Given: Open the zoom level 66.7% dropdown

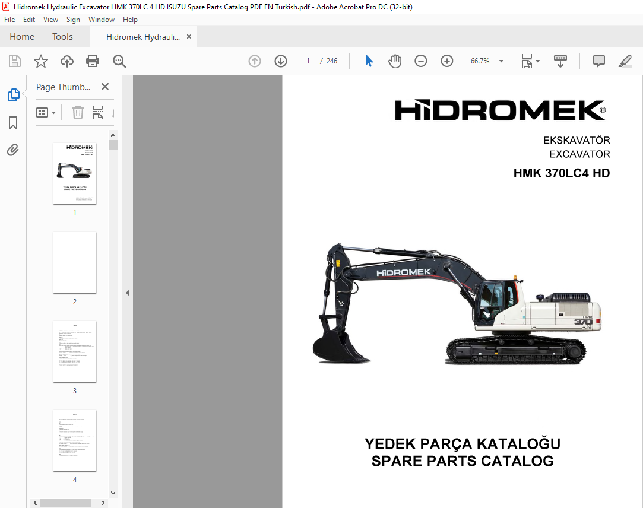Looking at the screenshot, I should click(501, 61).
